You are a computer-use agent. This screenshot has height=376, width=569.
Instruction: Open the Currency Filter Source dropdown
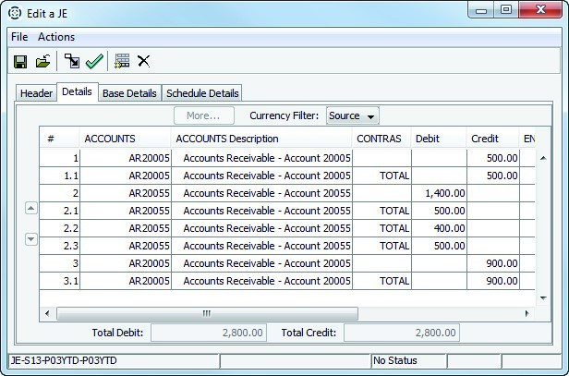tap(353, 116)
